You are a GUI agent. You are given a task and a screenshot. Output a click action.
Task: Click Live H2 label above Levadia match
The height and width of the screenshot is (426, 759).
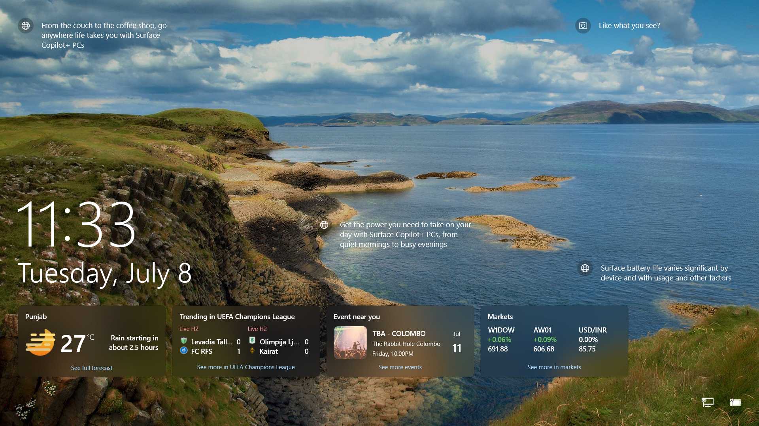click(x=189, y=329)
